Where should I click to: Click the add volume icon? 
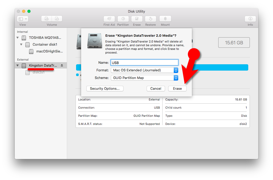47,19
